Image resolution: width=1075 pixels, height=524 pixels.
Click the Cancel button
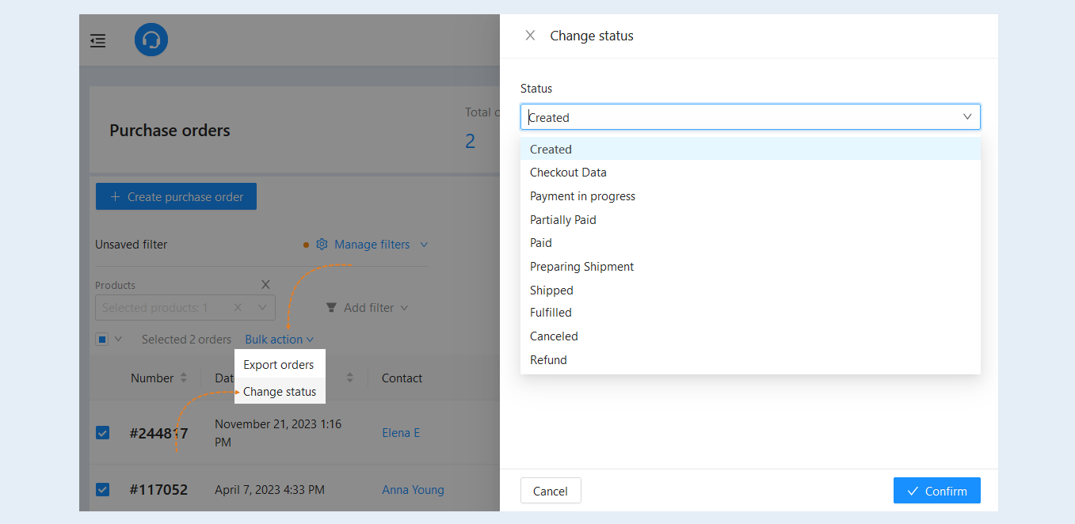[551, 491]
